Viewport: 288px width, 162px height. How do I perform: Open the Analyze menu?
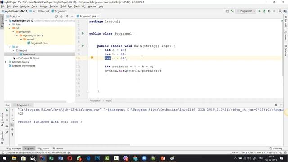[x=43, y=6]
